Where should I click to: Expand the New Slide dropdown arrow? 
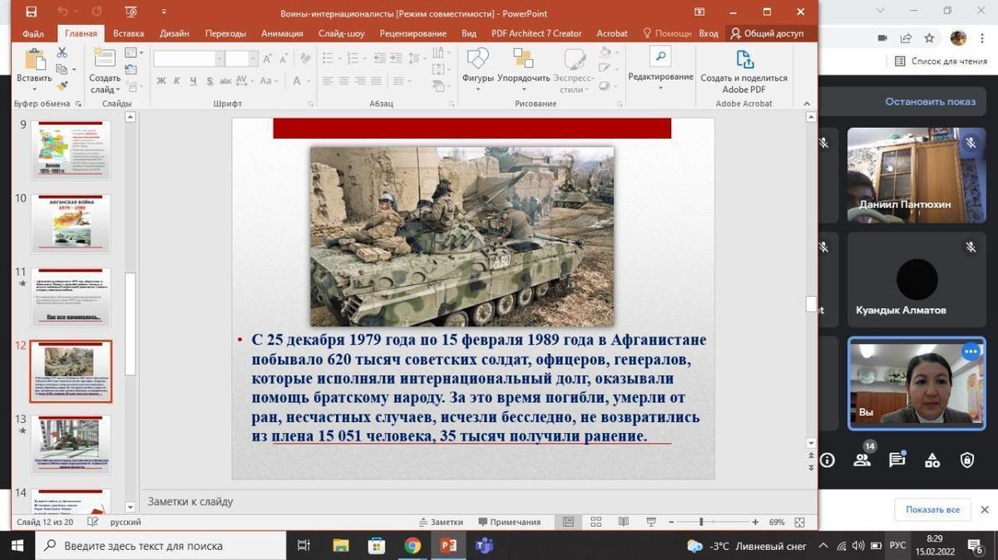click(x=106, y=90)
